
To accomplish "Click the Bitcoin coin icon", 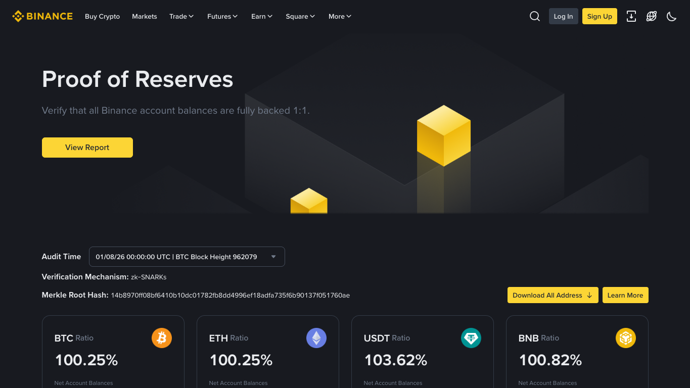I will click(162, 338).
